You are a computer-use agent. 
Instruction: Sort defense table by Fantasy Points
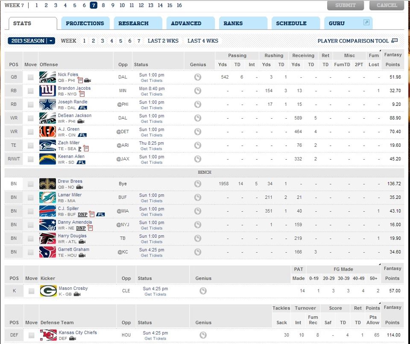[392, 315]
